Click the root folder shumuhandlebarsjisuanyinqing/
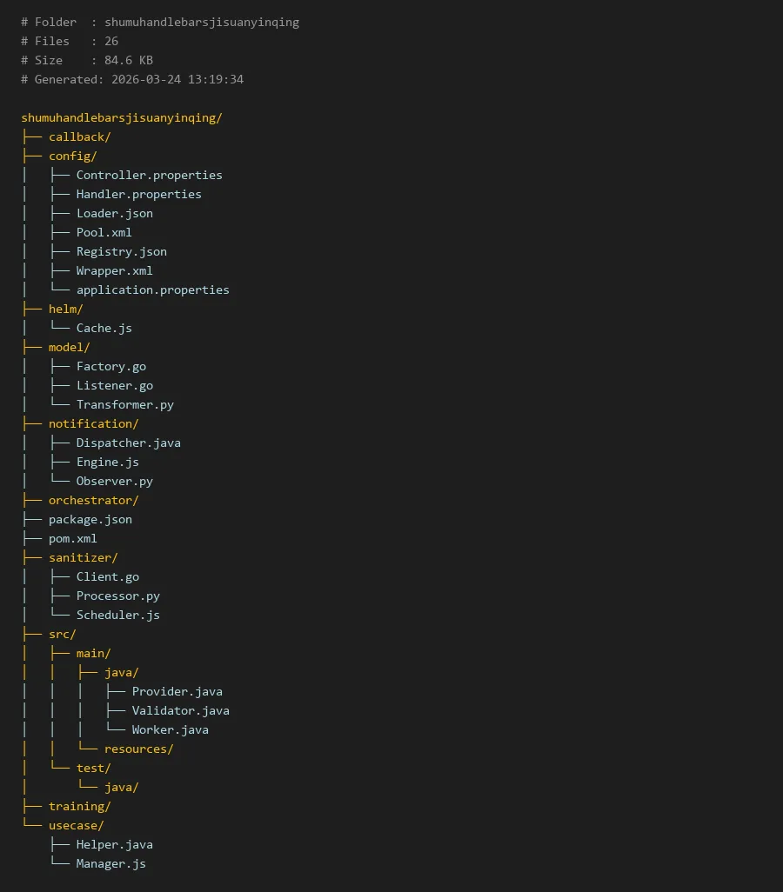783x892 pixels. tap(122, 117)
